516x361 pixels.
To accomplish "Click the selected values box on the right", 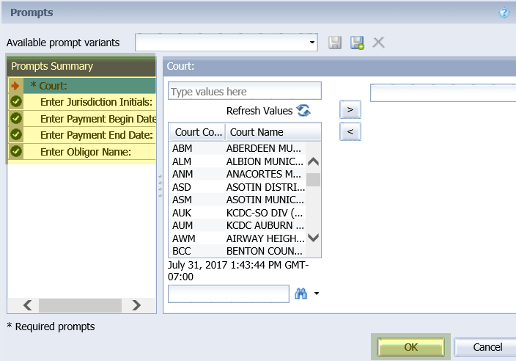I will pos(443,92).
